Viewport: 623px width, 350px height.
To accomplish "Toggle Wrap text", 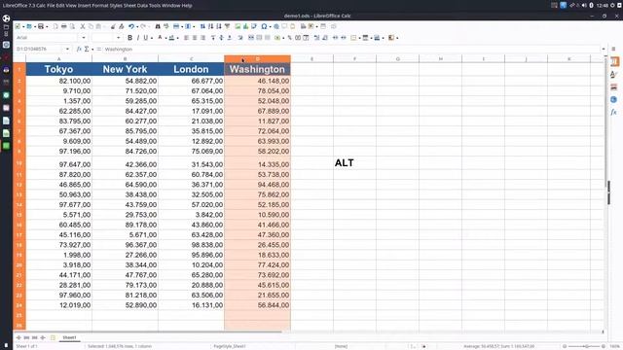I will 240,38.
